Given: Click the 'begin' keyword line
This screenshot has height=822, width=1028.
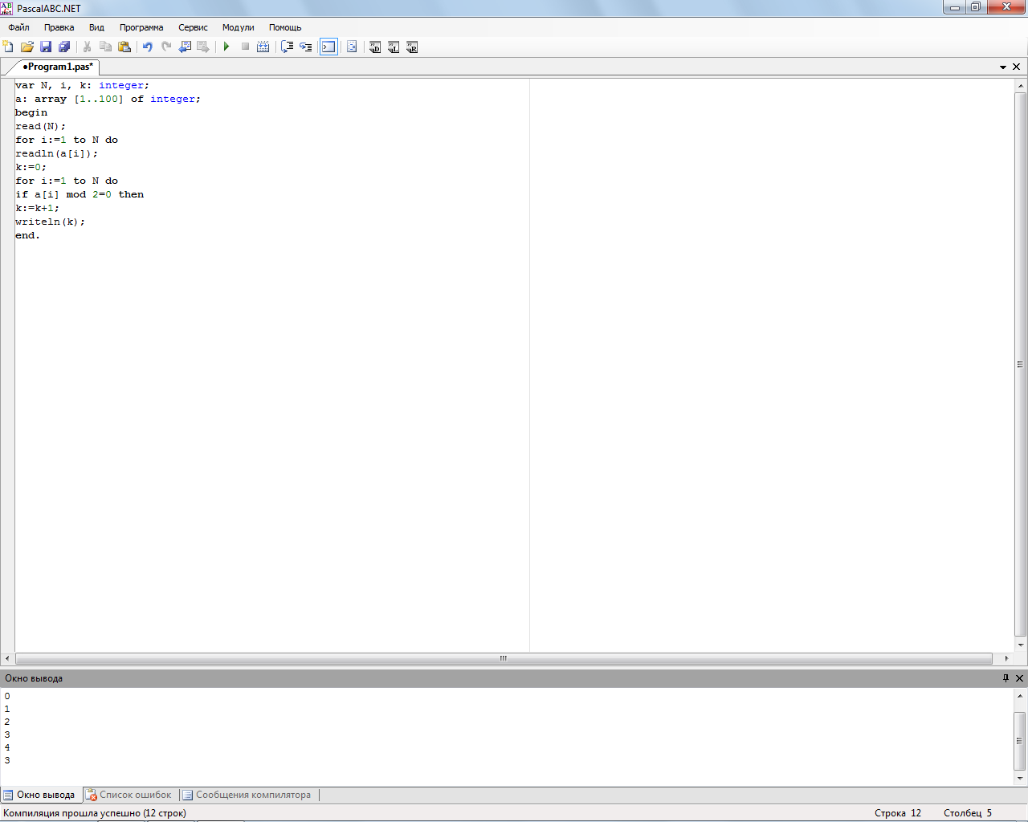Looking at the screenshot, I should click(x=31, y=112).
